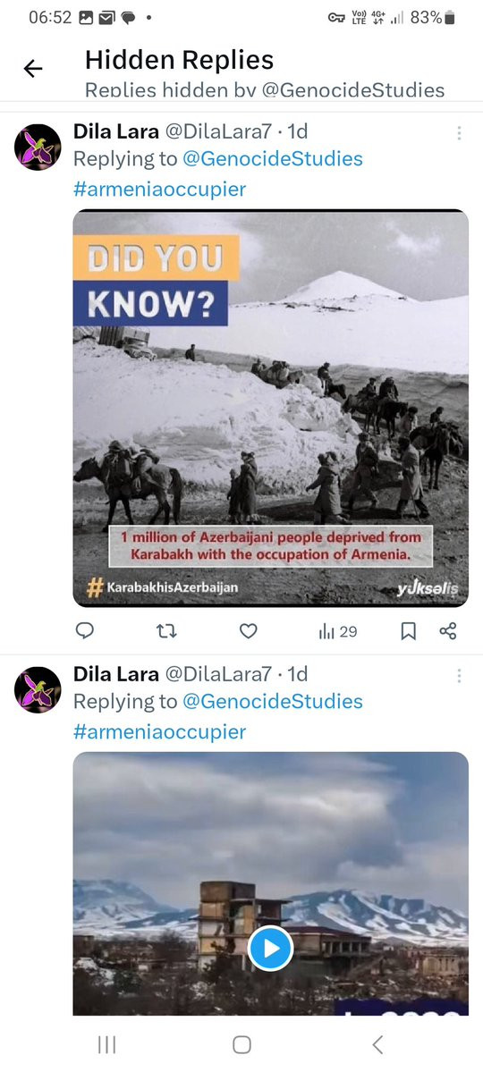
Task: Open three-dot menu on second tweet
Action: coord(459,675)
